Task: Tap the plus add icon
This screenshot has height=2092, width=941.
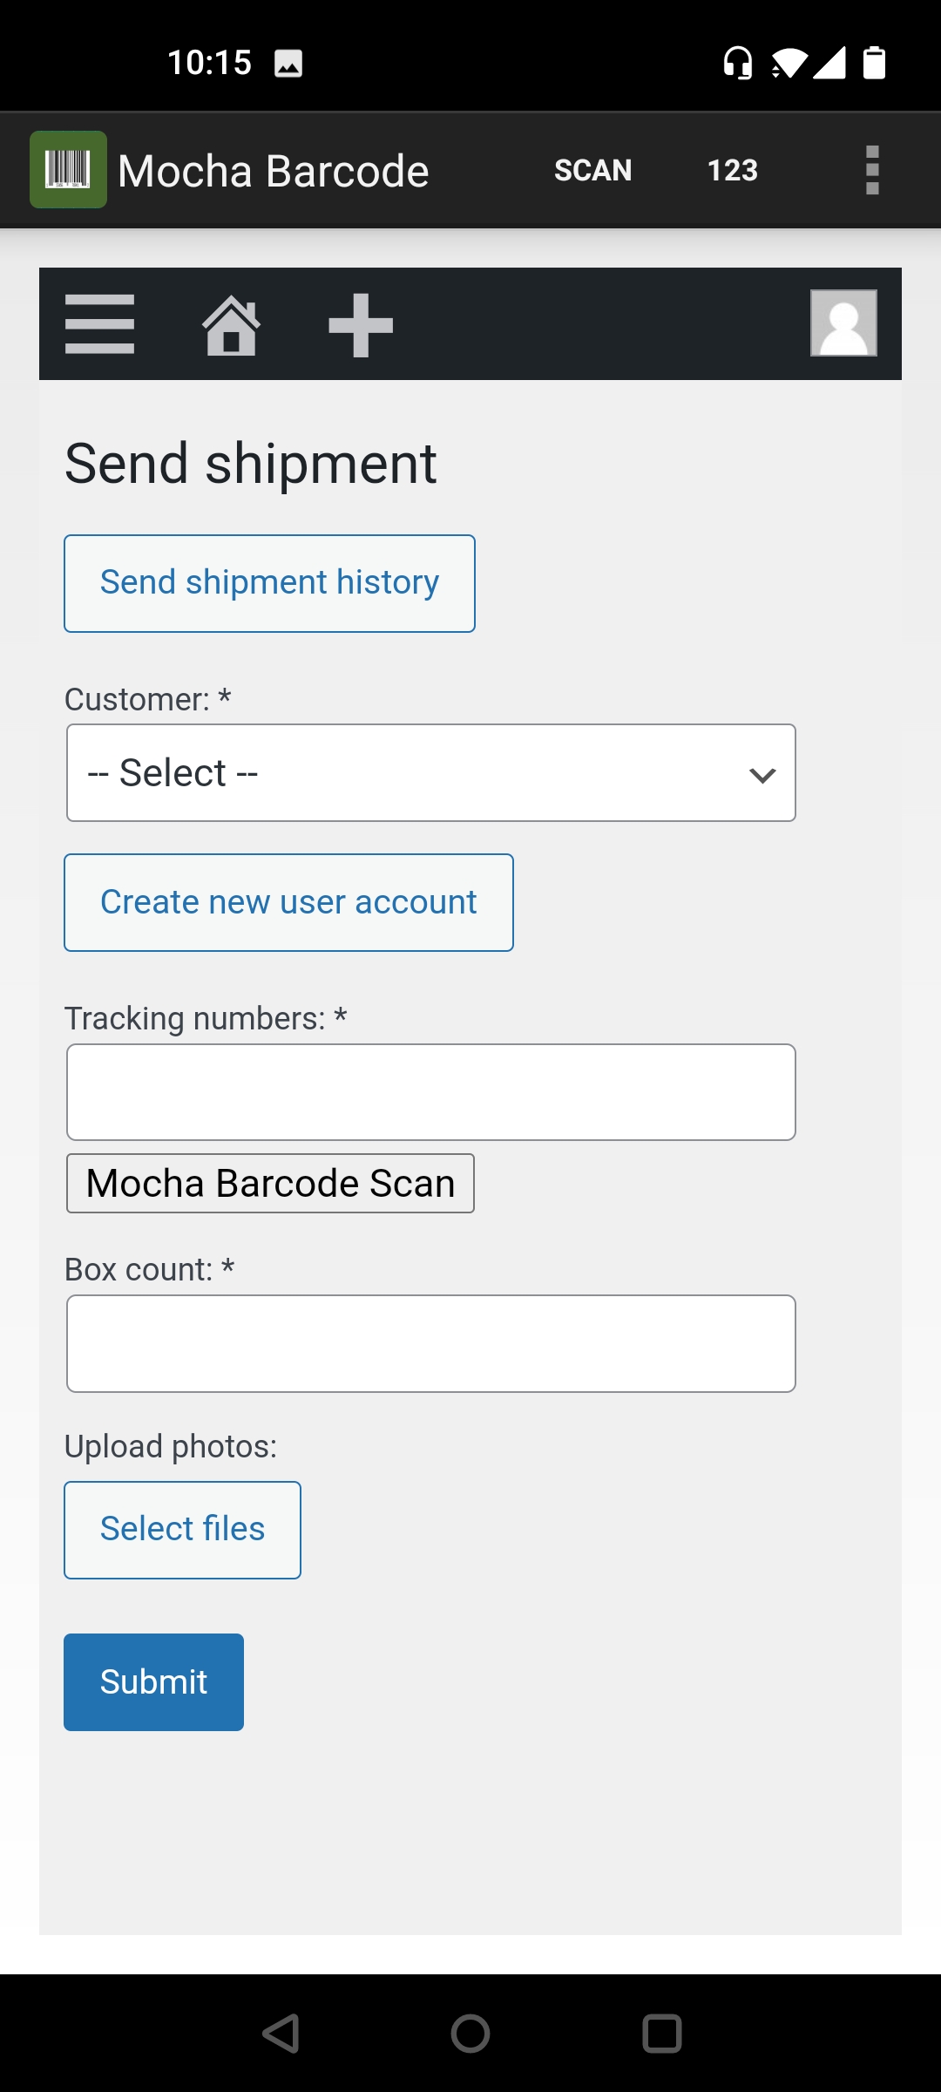Action: 361,325
